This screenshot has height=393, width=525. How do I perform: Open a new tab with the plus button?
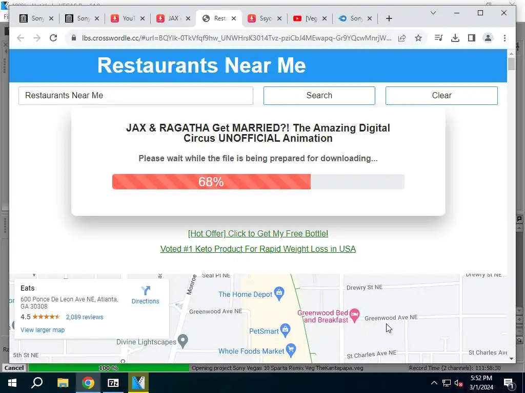tap(389, 19)
